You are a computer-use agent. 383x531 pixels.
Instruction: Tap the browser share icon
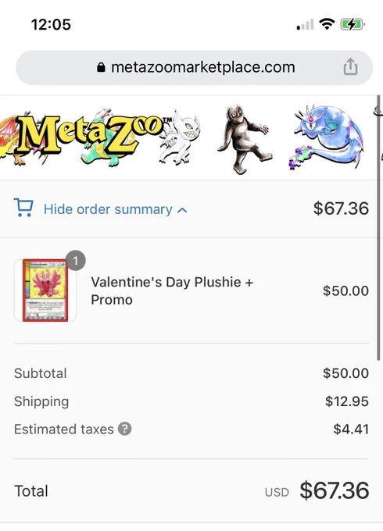tap(350, 66)
